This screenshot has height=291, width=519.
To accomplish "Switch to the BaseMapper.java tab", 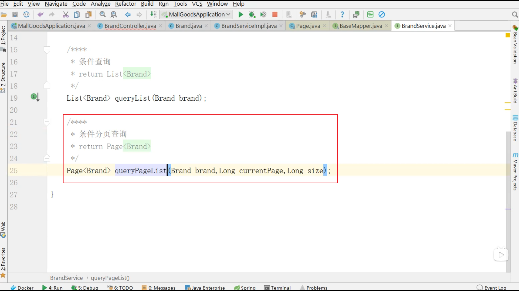I will pos(361,26).
